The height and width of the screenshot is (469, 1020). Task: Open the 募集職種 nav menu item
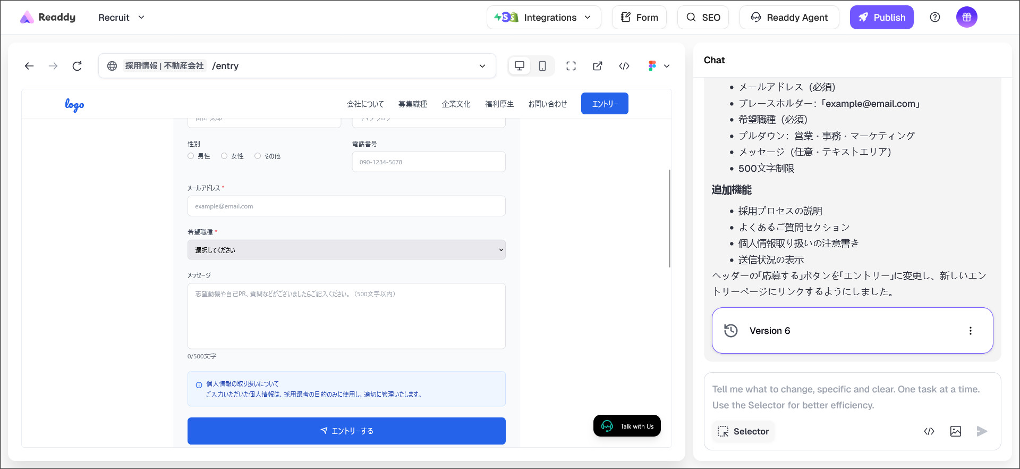click(412, 104)
